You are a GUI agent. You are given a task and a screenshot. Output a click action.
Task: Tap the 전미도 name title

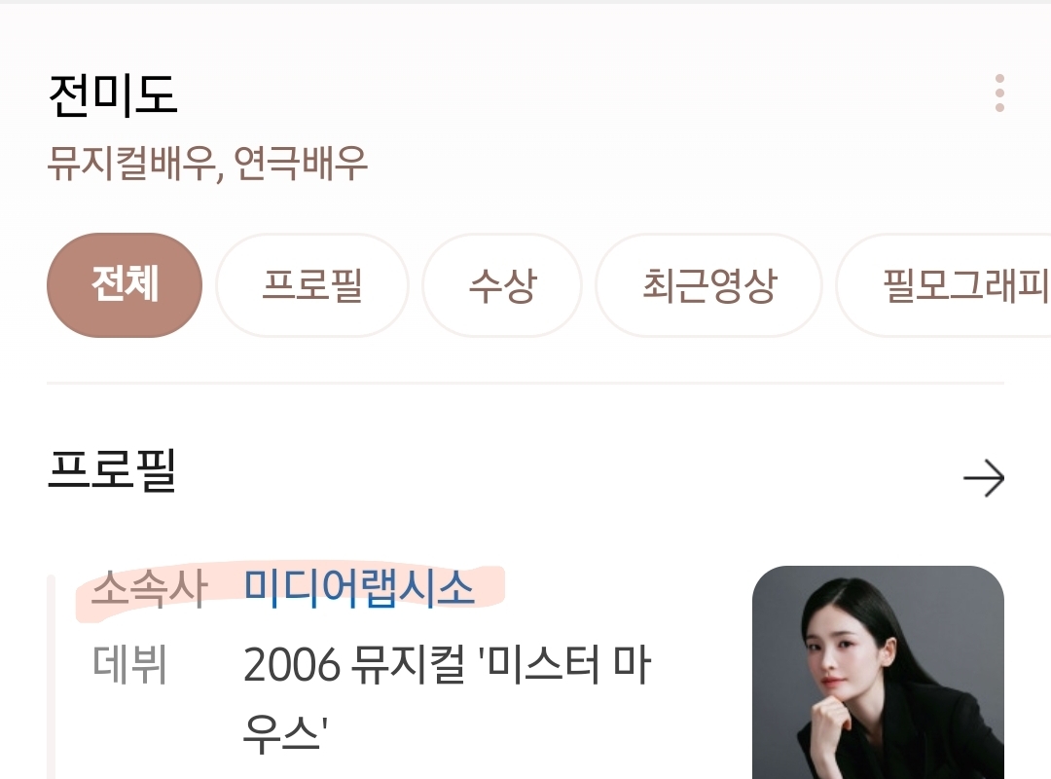point(113,96)
